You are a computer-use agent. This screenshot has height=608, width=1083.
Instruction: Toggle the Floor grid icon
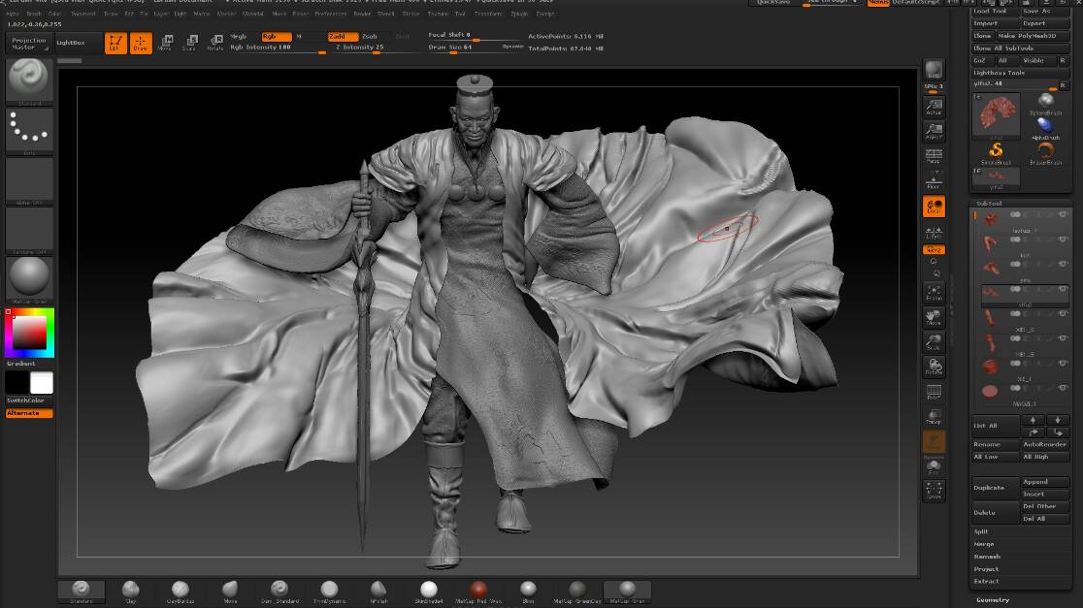pyautogui.click(x=934, y=180)
